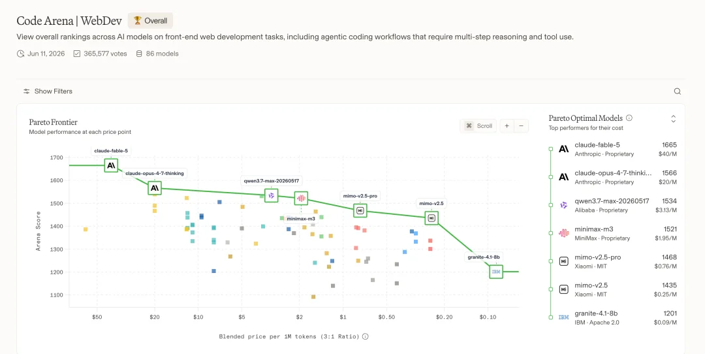This screenshot has width=705, height=354.
Task: Select the qwen3.7-max chart marker icon
Action: click(x=271, y=195)
